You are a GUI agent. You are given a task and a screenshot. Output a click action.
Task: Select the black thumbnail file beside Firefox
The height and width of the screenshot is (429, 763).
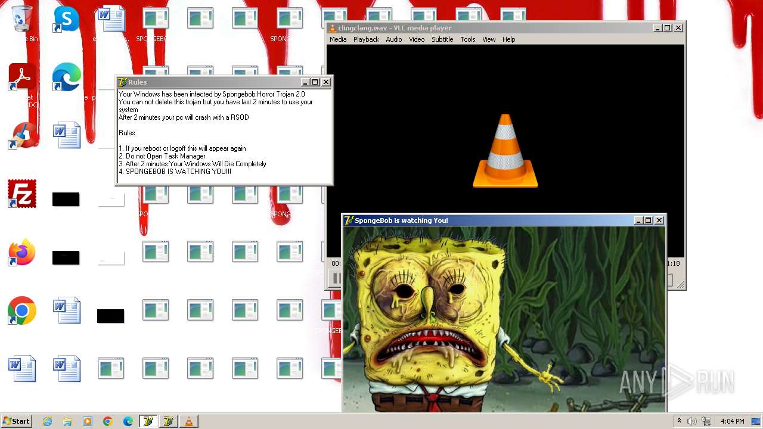tap(66, 257)
